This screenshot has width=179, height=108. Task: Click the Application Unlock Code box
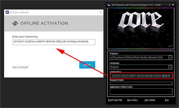pyautogui.click(x=141, y=92)
